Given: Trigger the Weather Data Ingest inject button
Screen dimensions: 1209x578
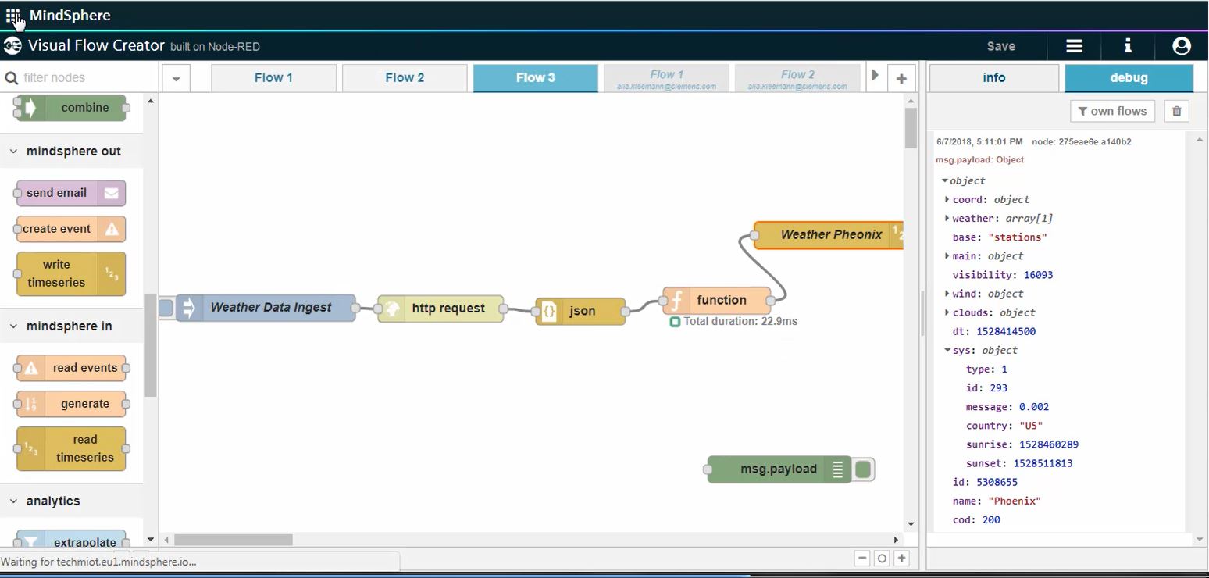Looking at the screenshot, I should pyautogui.click(x=166, y=308).
